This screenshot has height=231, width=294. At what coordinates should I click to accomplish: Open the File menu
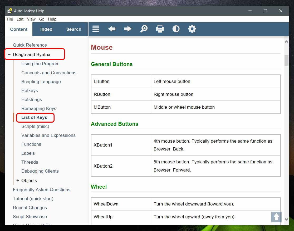[x=10, y=19]
